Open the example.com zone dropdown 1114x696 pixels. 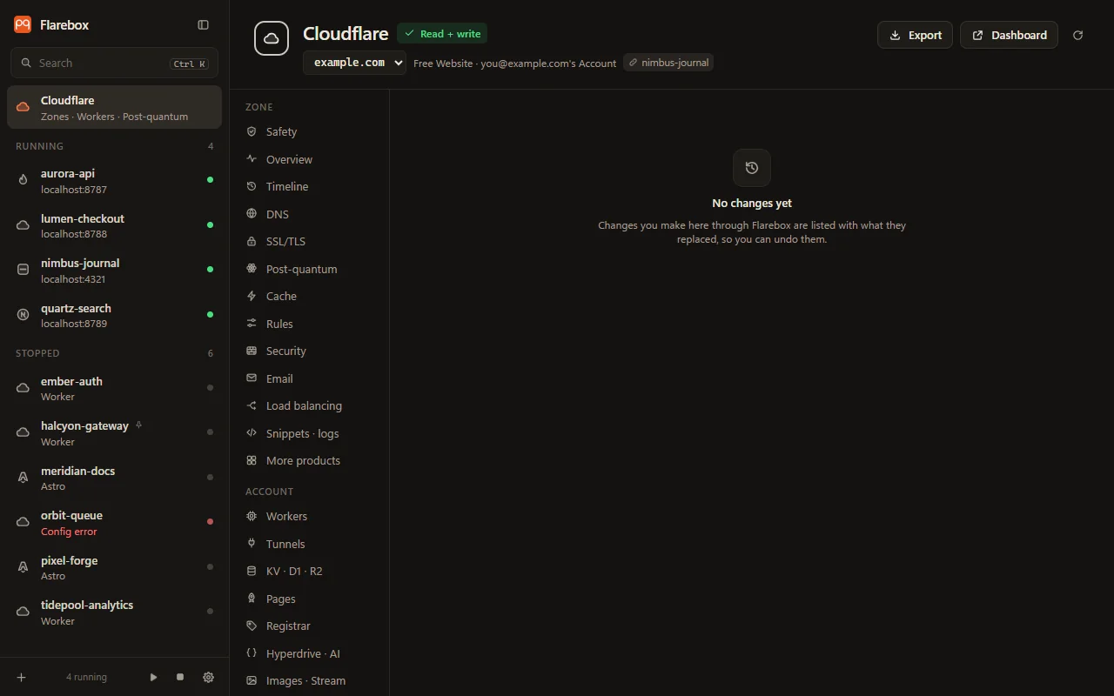pos(354,63)
